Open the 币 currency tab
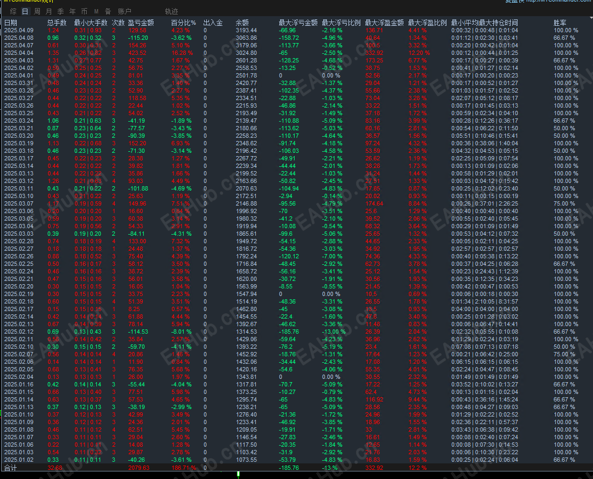 [x=84, y=11]
